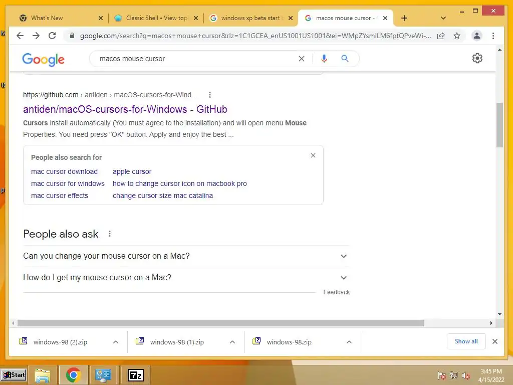Start a voice search with the microphone

click(x=324, y=59)
